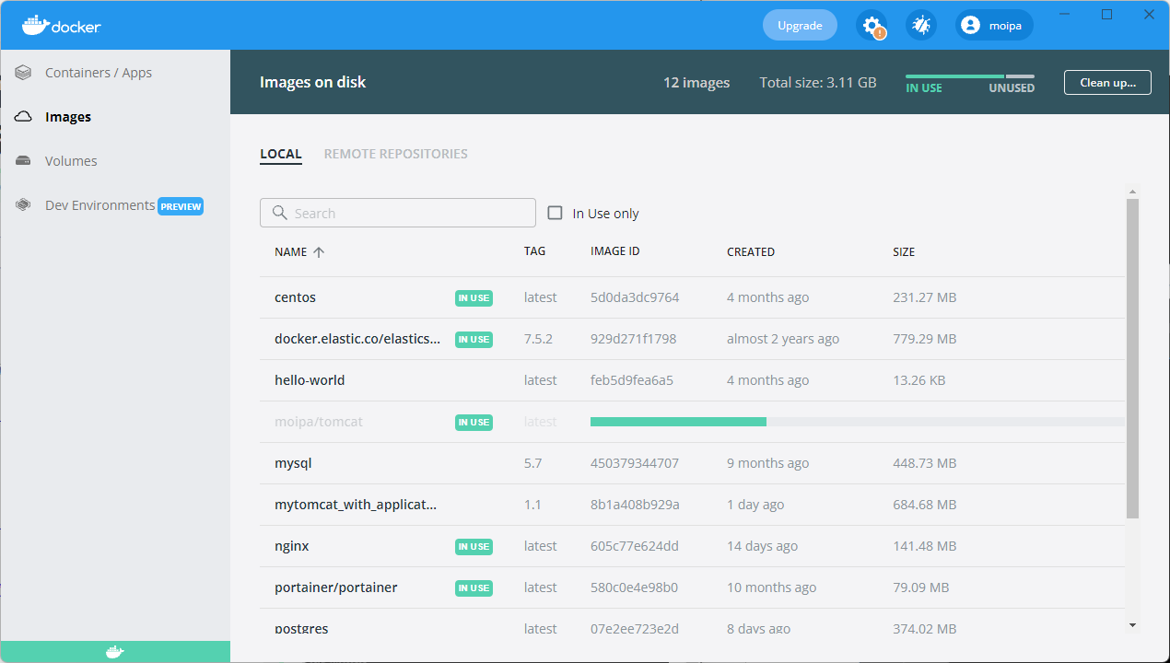Switch to the LOCAL tab

click(x=281, y=154)
